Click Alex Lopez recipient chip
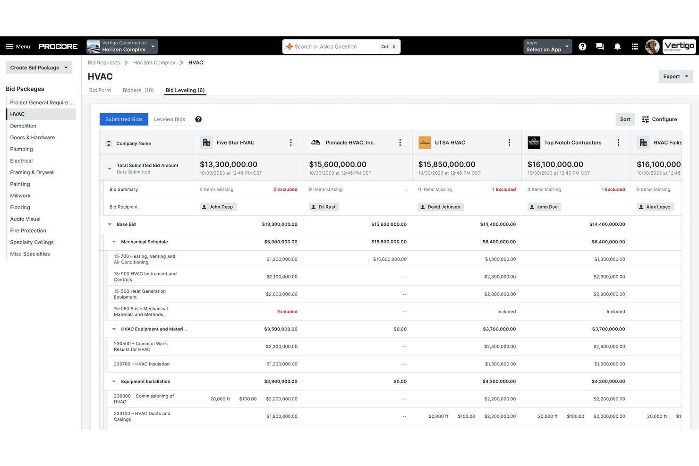The height and width of the screenshot is (466, 699). pyautogui.click(x=655, y=207)
